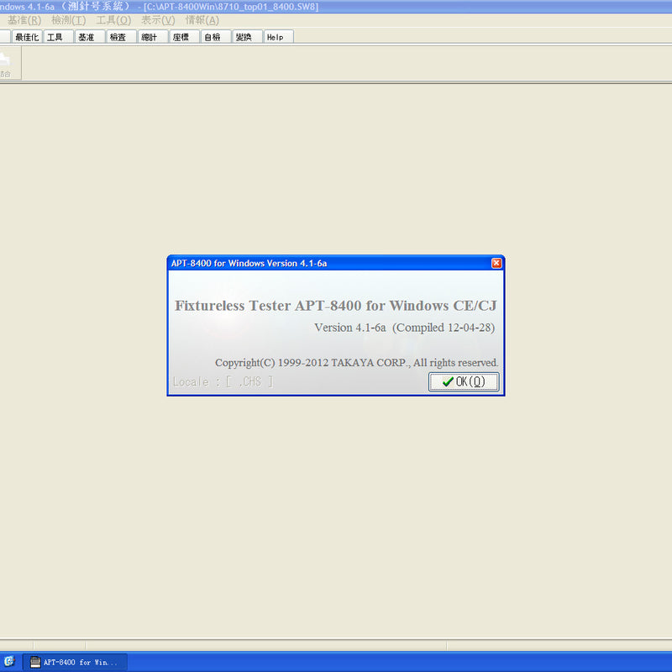The width and height of the screenshot is (672, 672).
Task: Select the 自檢 toolbar tab
Action: [216, 37]
